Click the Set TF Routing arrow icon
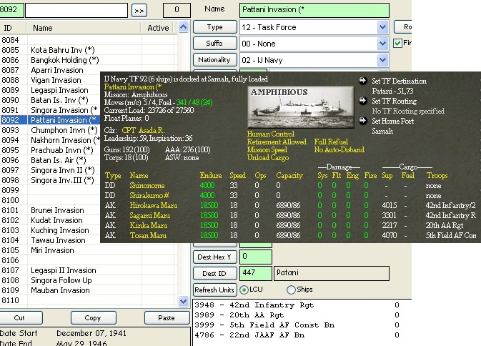481x346 pixels. click(362, 101)
